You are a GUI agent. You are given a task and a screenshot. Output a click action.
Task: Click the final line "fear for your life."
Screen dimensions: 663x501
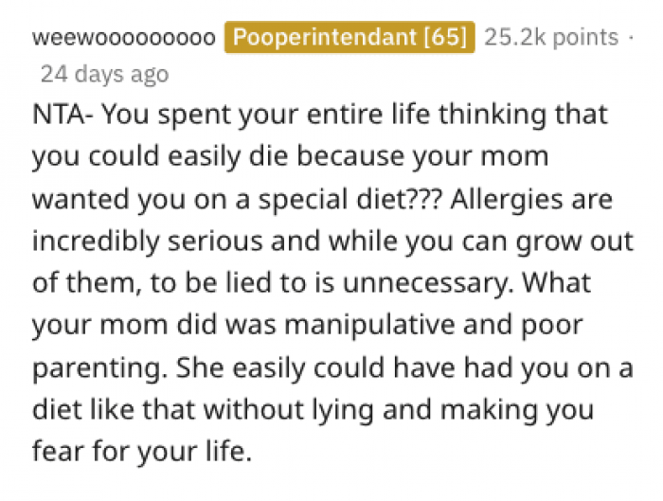[142, 447]
